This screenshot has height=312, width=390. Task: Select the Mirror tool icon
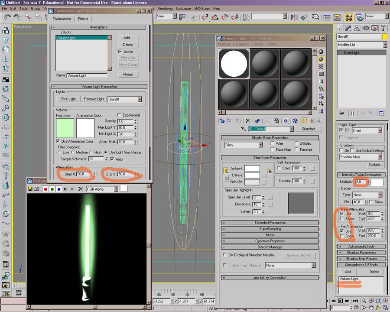click(x=294, y=17)
